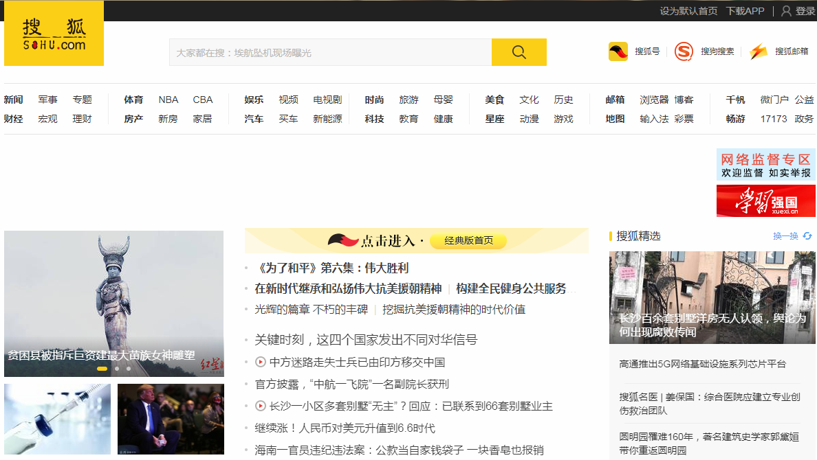
Task: Click the 登录 user avatar icon
Action: pos(786,11)
